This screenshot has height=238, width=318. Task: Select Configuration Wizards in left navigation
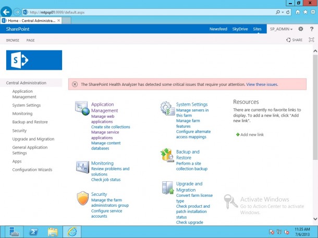pyautogui.click(x=32, y=170)
